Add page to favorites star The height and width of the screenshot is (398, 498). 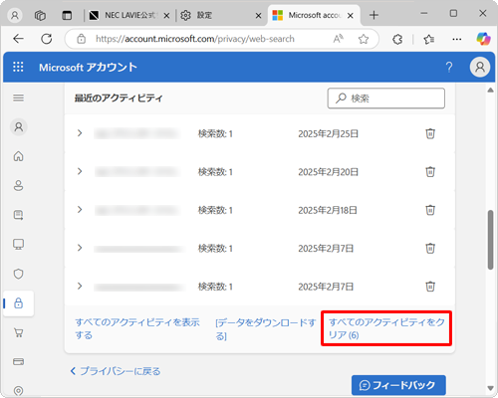[364, 39]
